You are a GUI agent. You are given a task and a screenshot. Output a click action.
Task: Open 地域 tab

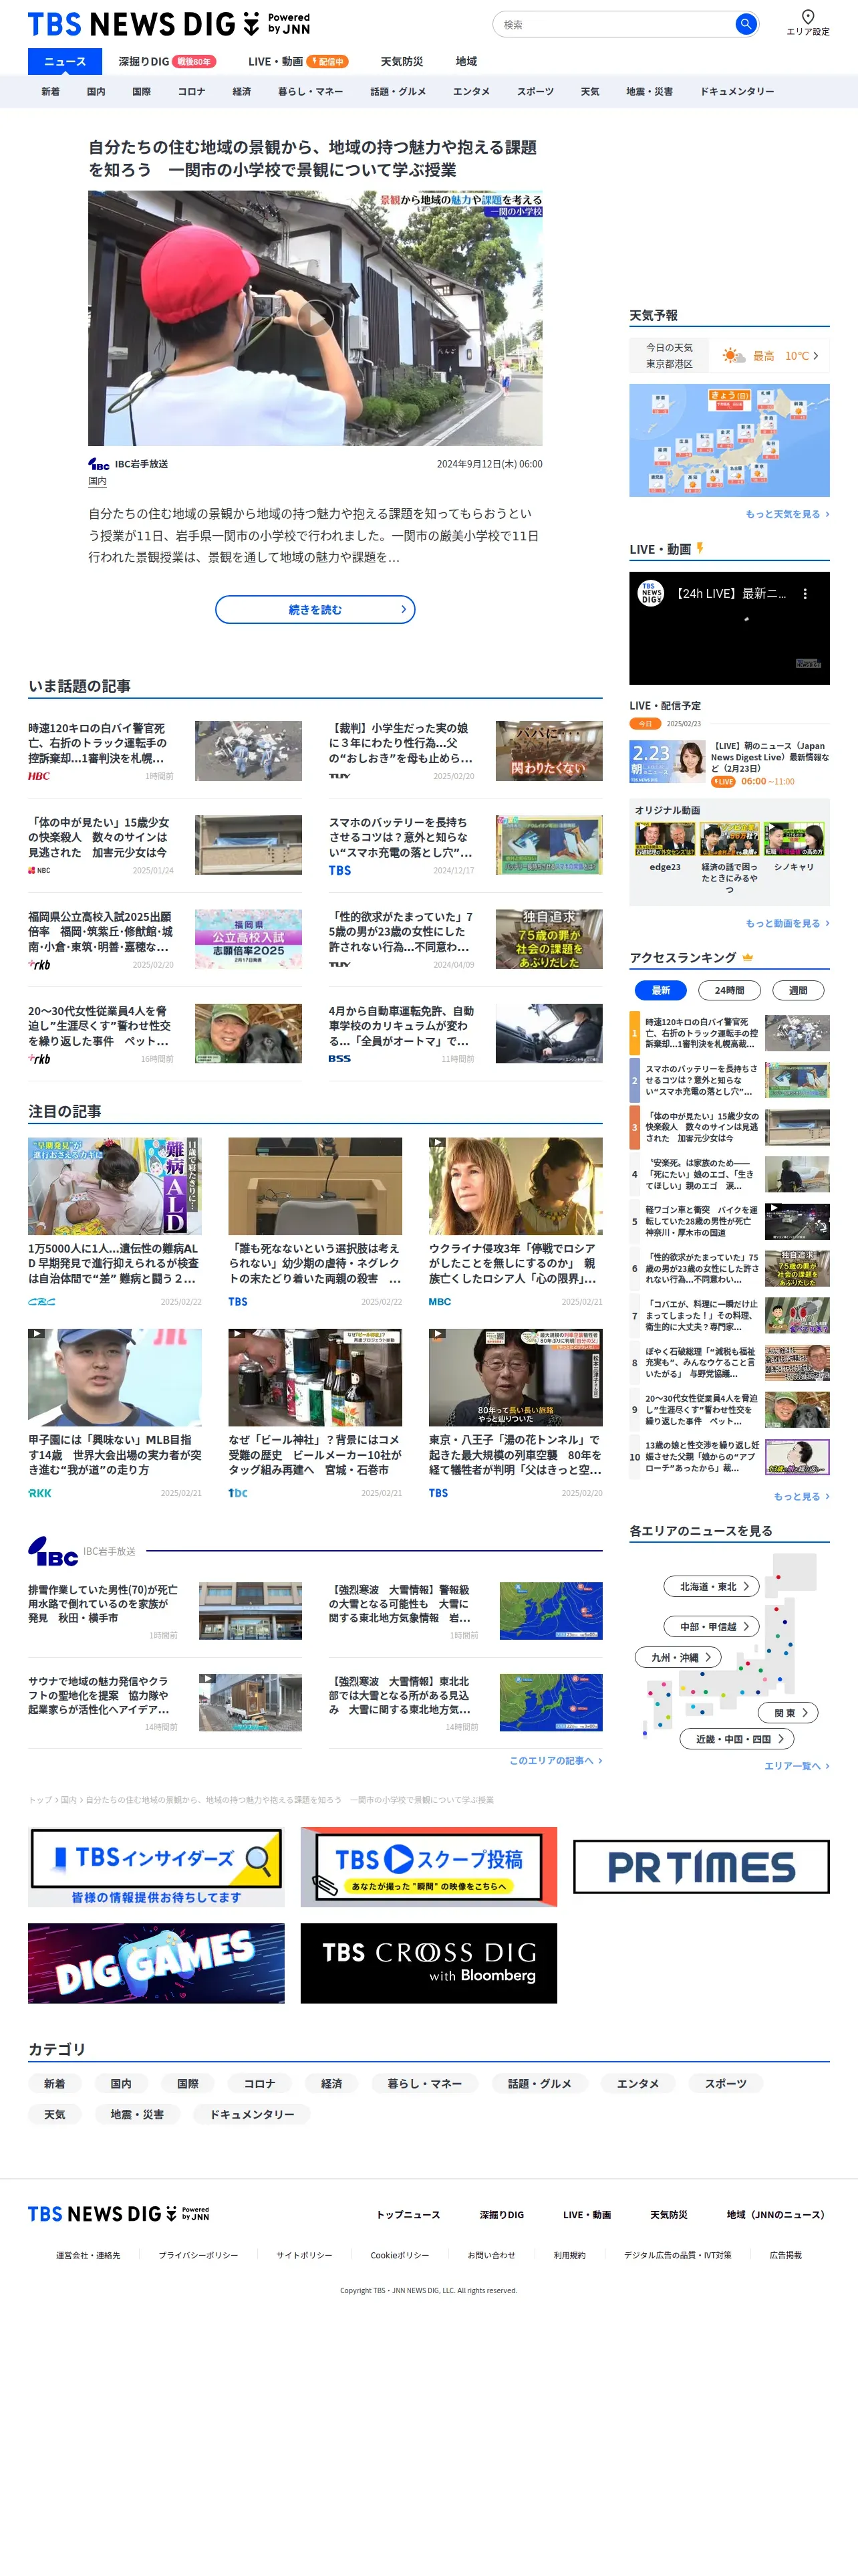[466, 61]
